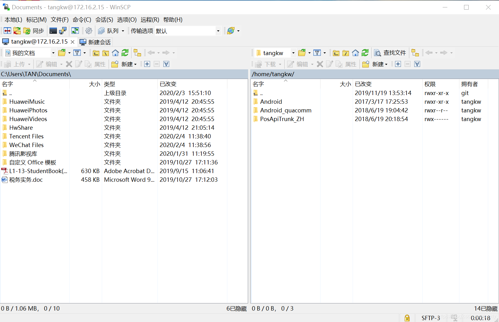Open the 本地(L) menu
This screenshot has height=322, width=499.
point(13,20)
